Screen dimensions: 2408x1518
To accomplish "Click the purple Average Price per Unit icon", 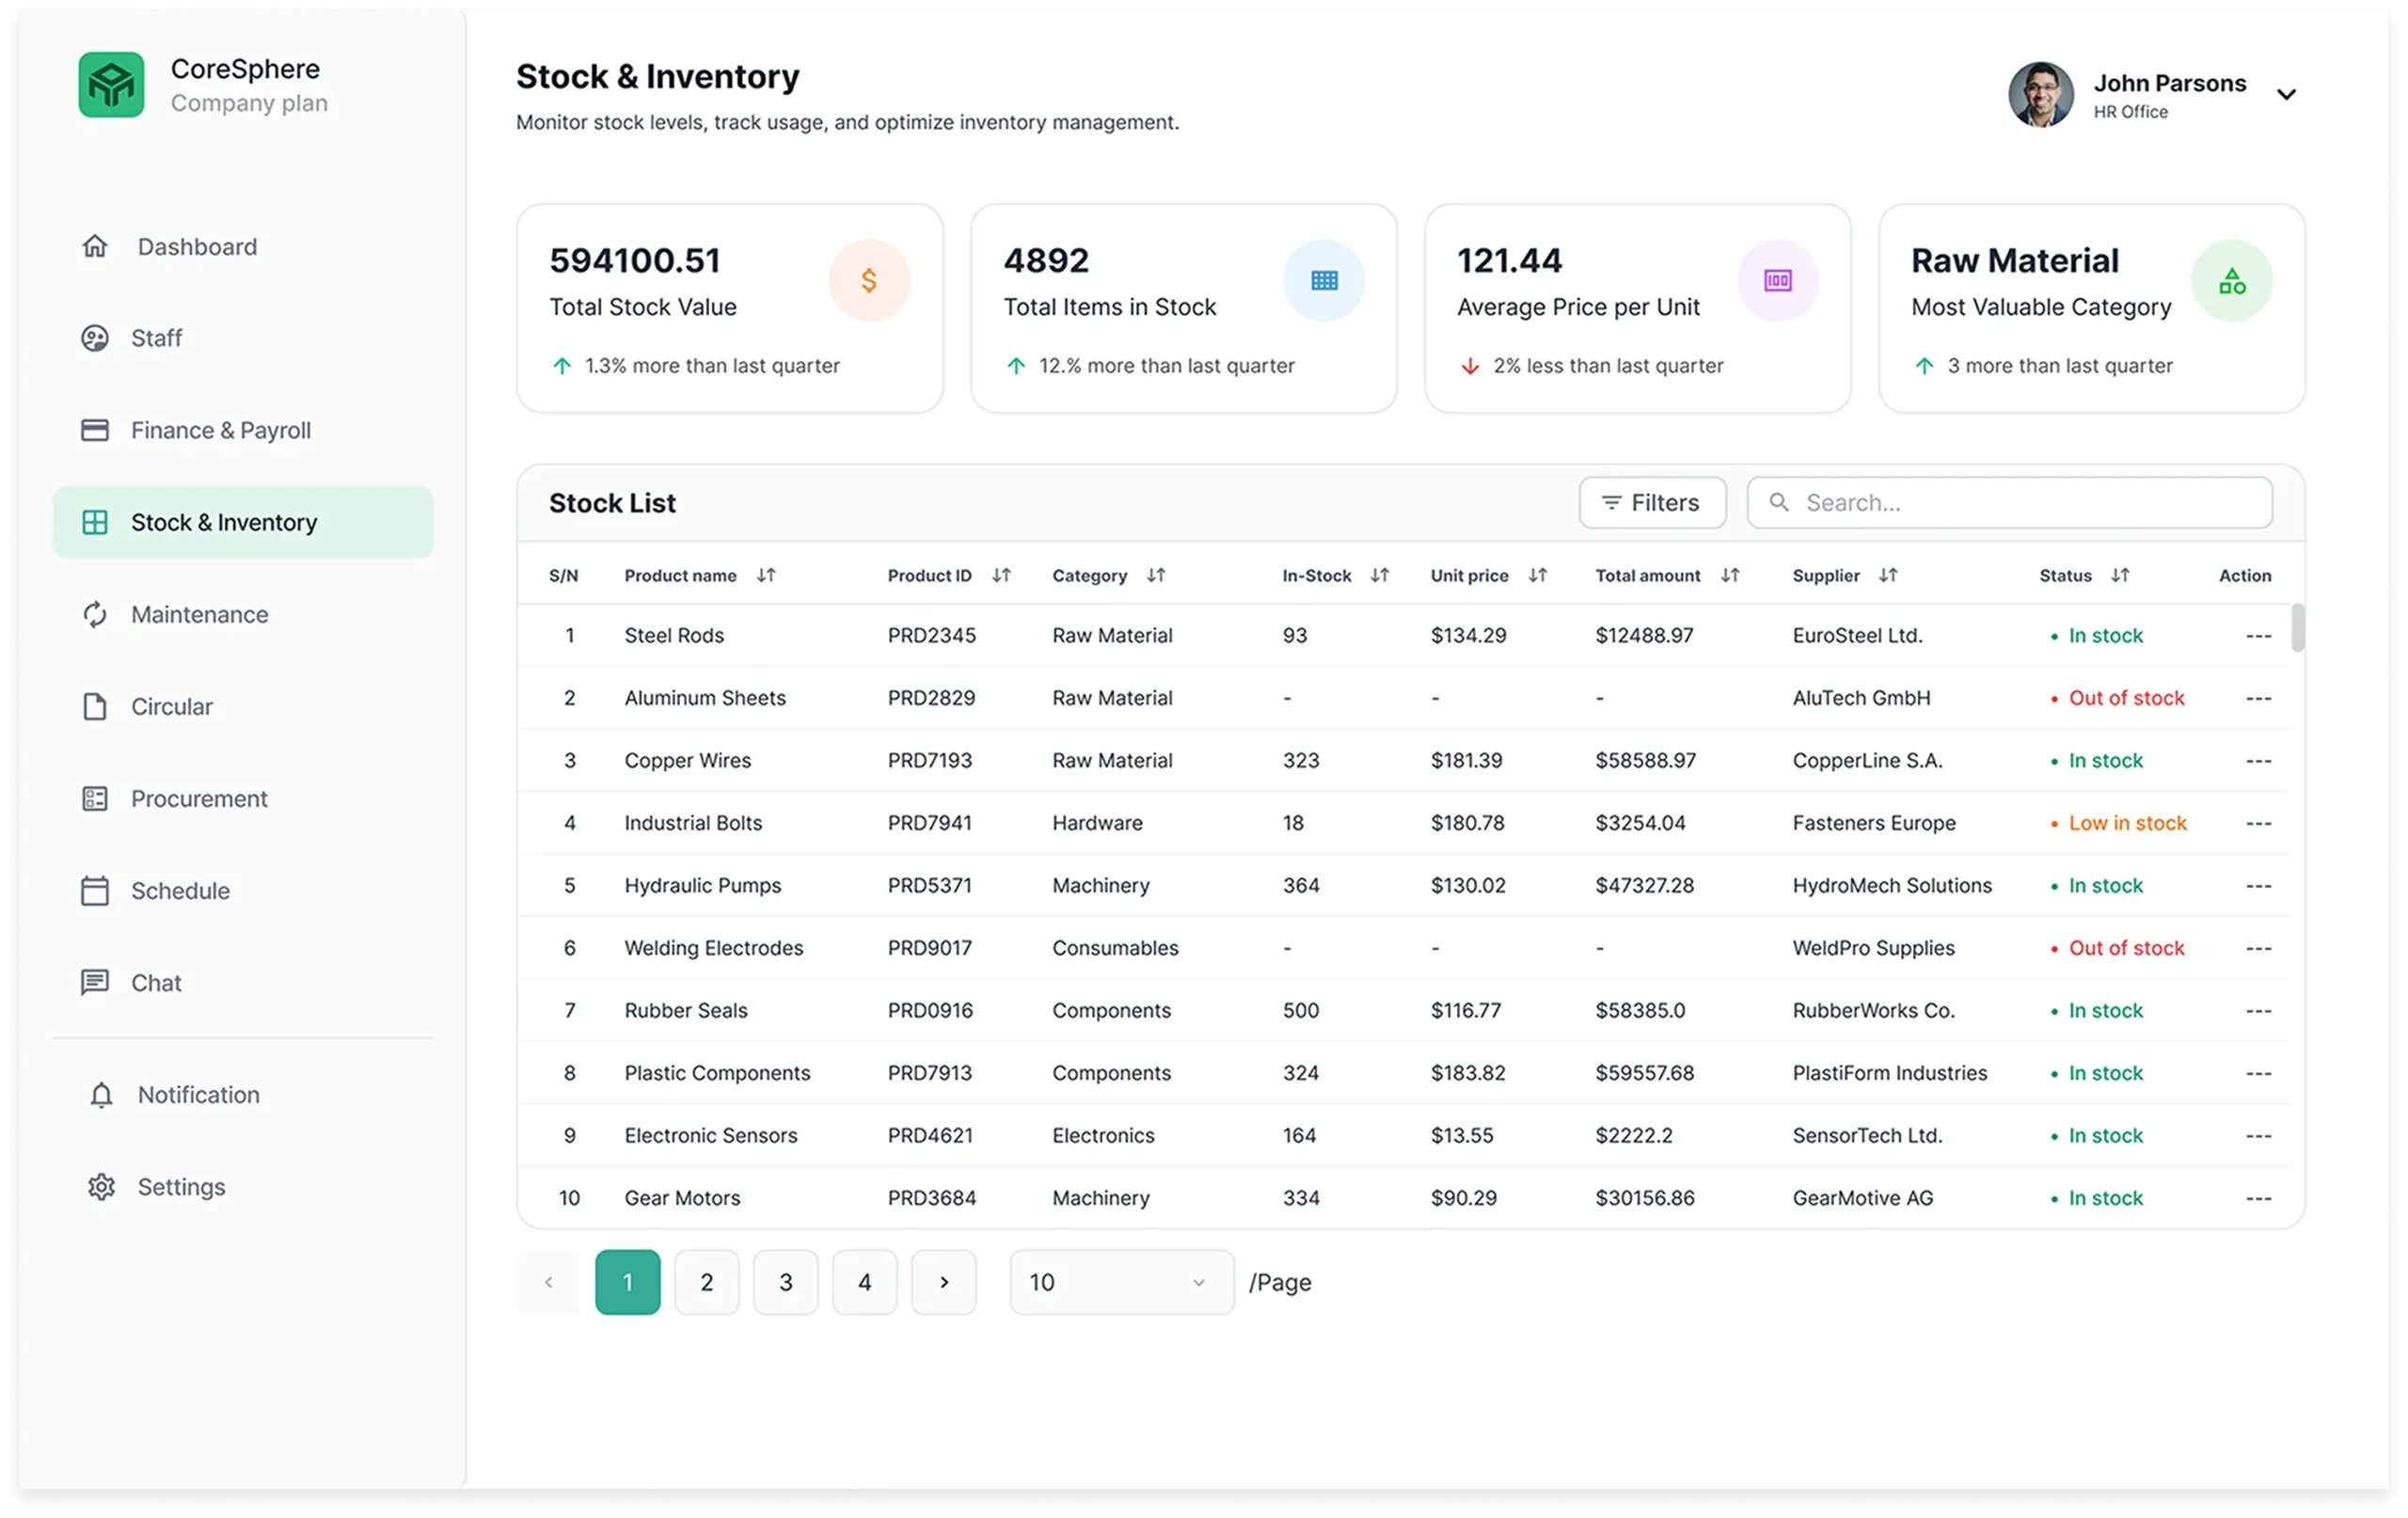I will point(1777,281).
